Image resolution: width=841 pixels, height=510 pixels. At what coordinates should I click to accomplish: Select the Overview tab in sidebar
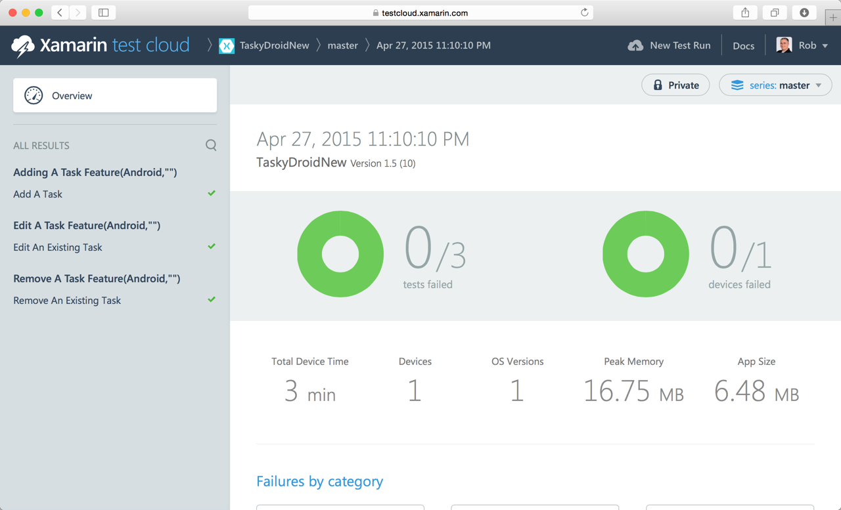(x=115, y=95)
